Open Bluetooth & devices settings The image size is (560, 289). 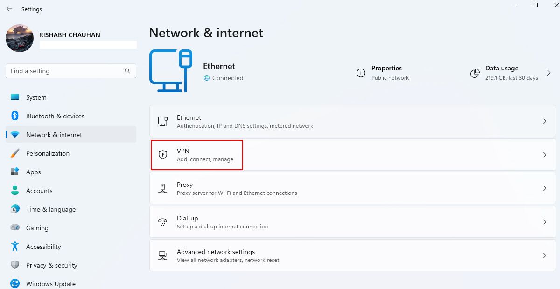(55, 116)
